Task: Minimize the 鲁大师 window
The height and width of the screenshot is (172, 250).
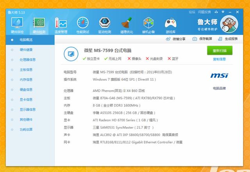Action: [x=230, y=12]
